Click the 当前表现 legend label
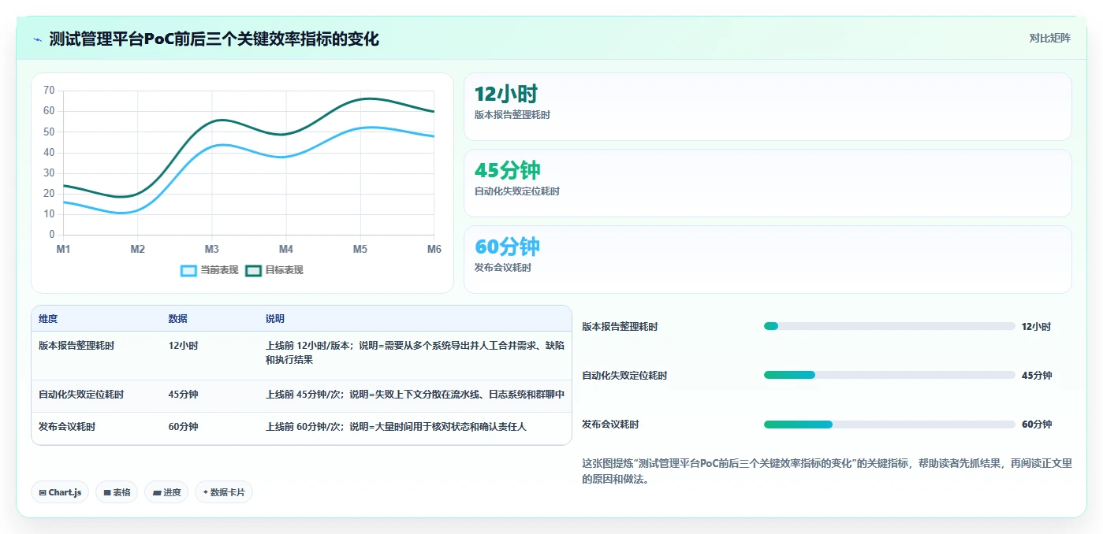The width and height of the screenshot is (1103, 534). pyautogui.click(x=218, y=270)
